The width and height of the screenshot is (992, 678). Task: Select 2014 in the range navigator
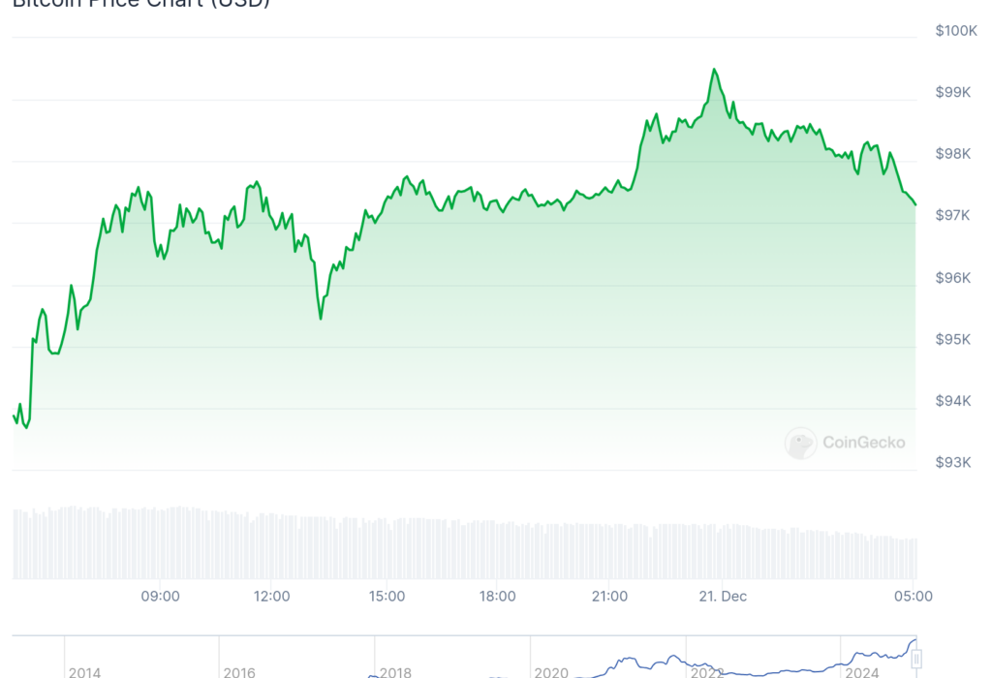pos(84,671)
